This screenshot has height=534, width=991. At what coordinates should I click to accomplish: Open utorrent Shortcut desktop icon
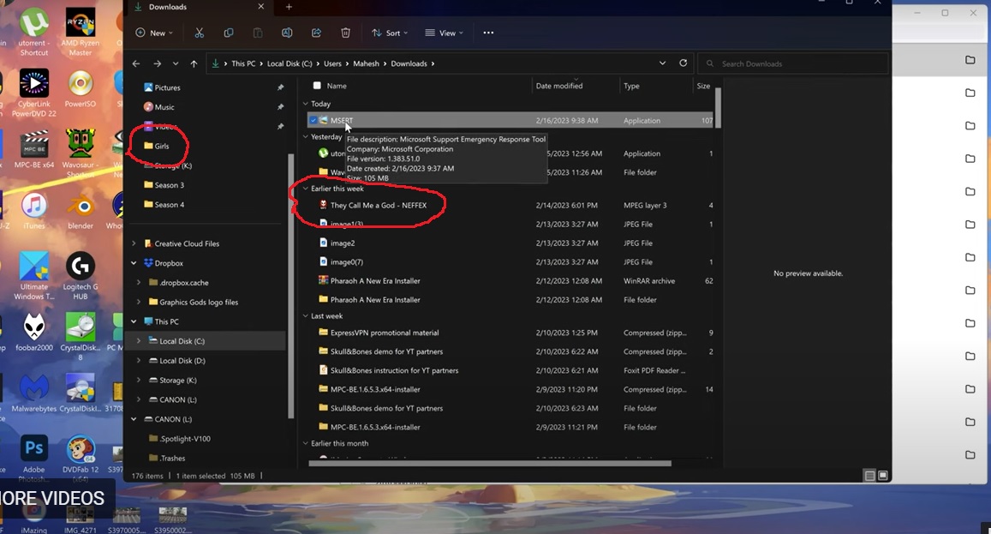point(33,32)
